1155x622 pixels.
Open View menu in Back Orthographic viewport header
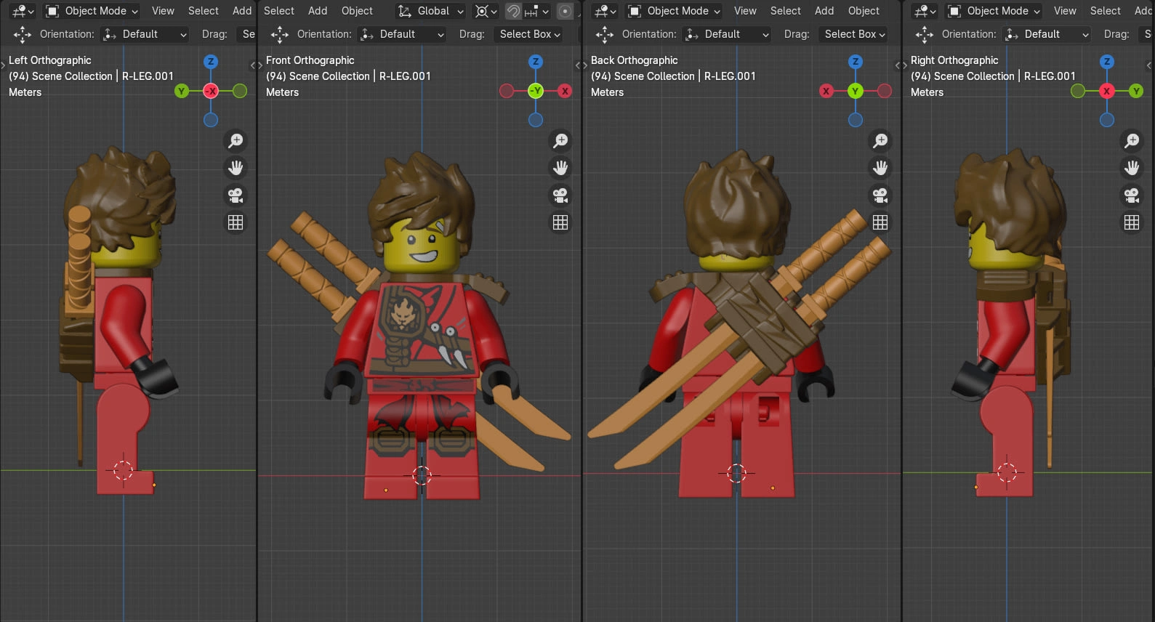(745, 11)
